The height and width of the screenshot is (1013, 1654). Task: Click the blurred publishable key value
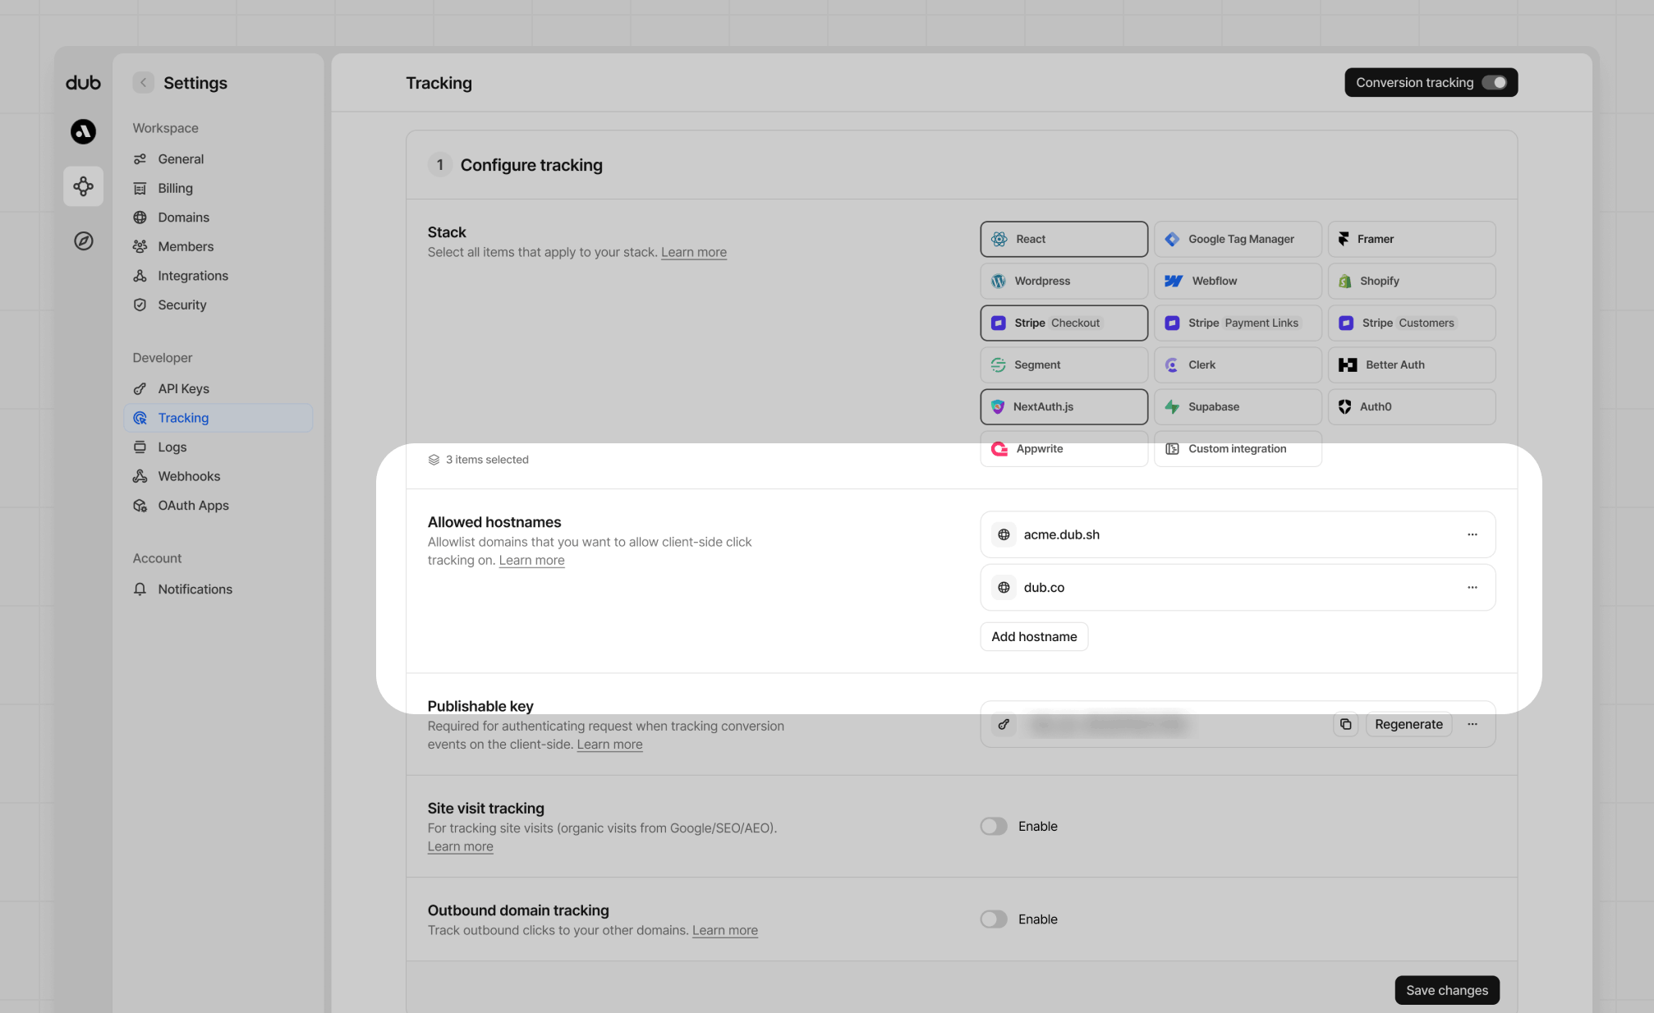[1109, 724]
